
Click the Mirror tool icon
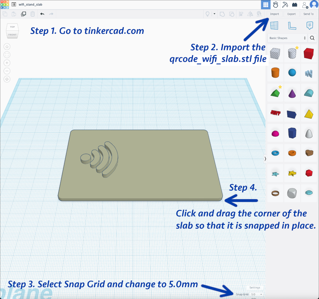click(x=250, y=14)
